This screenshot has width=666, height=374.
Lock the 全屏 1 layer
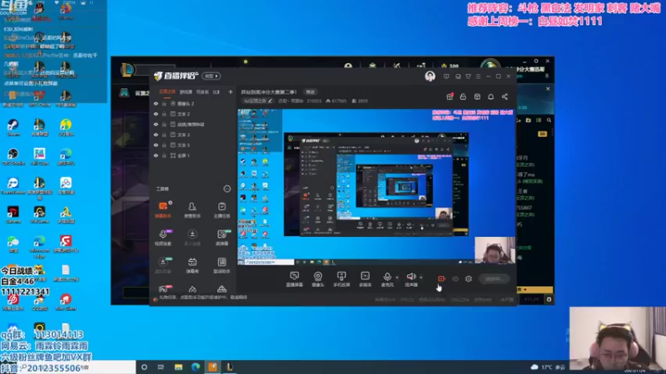(x=164, y=155)
